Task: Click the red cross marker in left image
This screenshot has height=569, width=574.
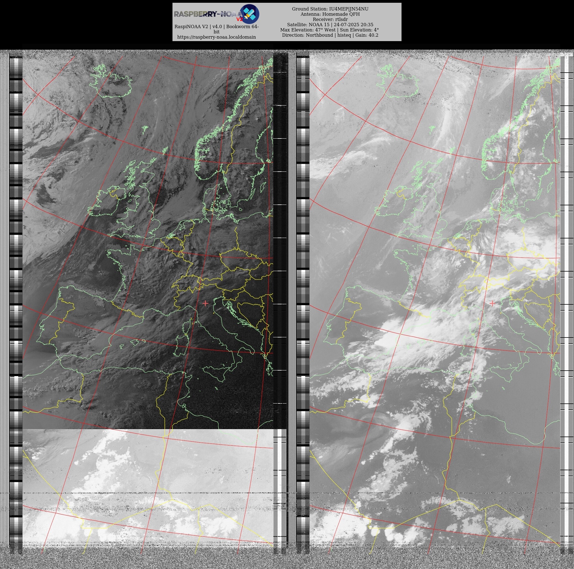Action: 205,303
